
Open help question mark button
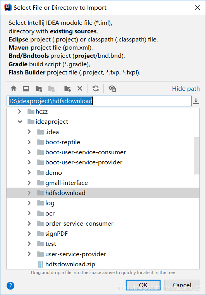coord(10,286)
